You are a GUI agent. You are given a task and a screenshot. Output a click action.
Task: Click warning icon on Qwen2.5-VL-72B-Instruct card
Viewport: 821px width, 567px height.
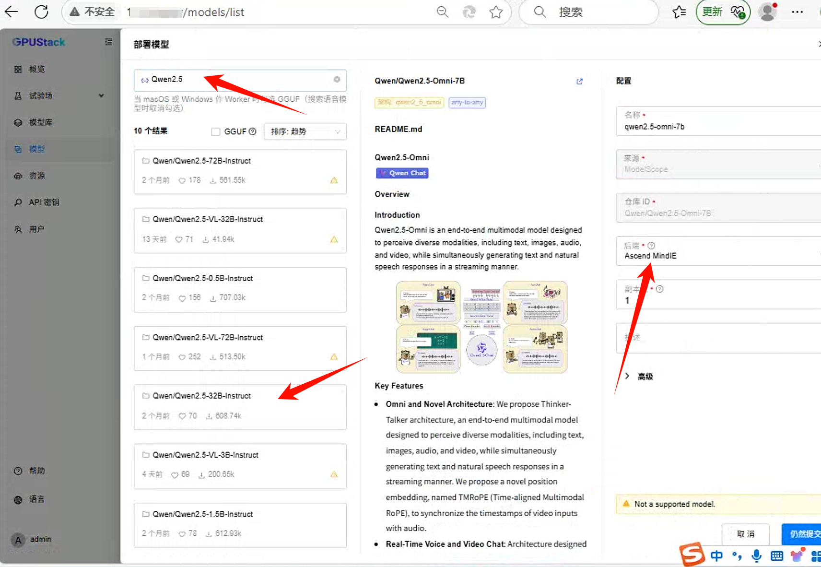334,357
